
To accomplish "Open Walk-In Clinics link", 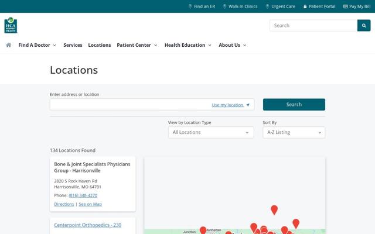I will tap(240, 6).
